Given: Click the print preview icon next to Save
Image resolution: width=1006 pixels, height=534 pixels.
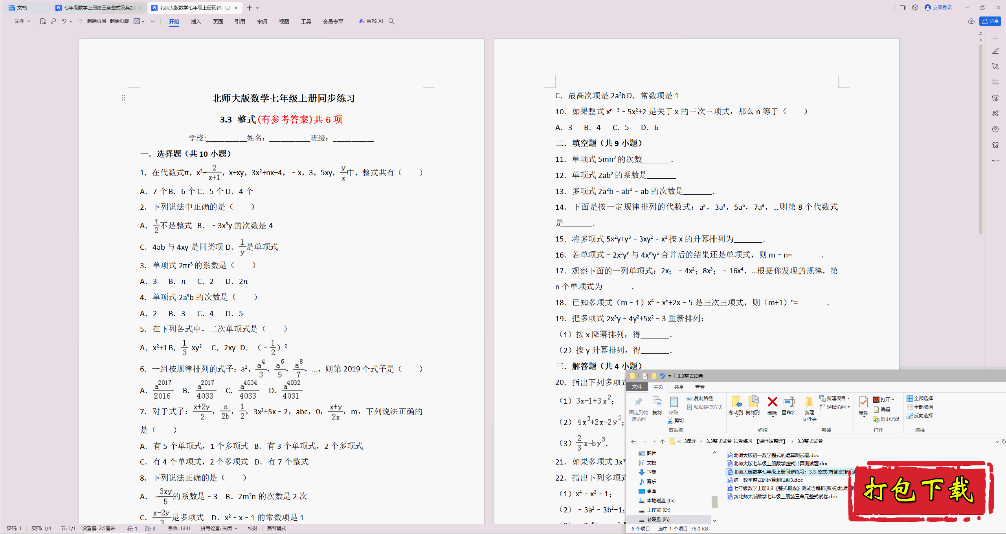Looking at the screenshot, I should 53,21.
